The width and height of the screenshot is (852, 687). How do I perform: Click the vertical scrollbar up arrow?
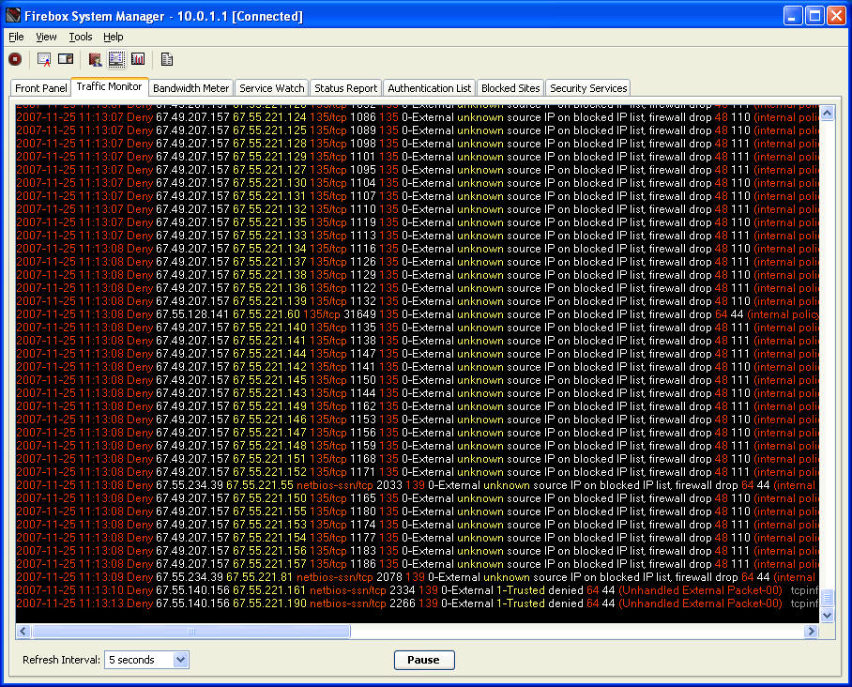(827, 114)
